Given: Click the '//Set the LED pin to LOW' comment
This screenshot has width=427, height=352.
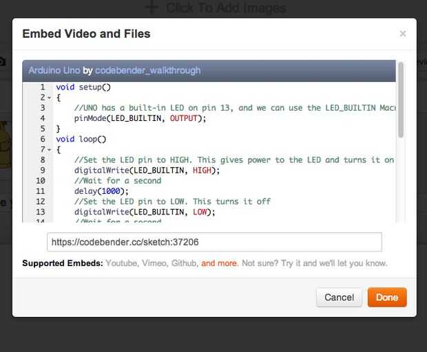Looking at the screenshot, I should pyautogui.click(x=172, y=201).
